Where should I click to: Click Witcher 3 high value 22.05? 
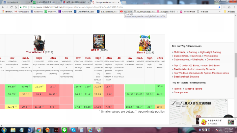[39, 87]
